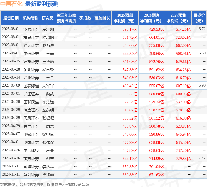Click the 2027 forecast value 662.00亿

click(x=183, y=45)
